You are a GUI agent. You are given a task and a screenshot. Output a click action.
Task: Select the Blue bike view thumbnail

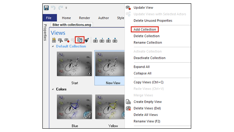tap(74, 107)
